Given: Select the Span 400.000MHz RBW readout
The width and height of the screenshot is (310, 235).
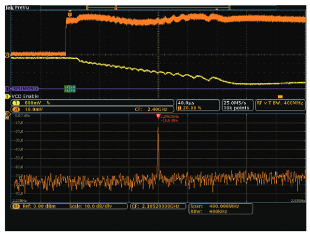Looking at the screenshot, I should [x=221, y=209].
